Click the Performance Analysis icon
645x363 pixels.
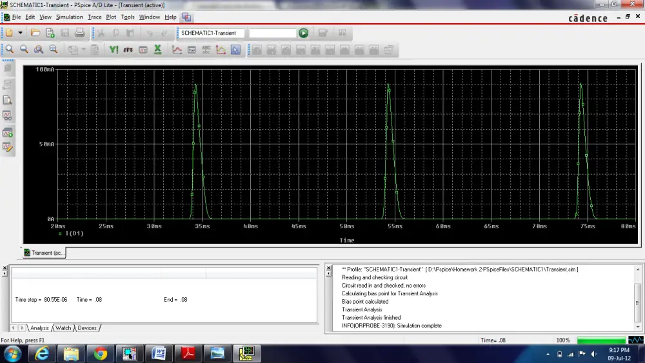[143, 50]
